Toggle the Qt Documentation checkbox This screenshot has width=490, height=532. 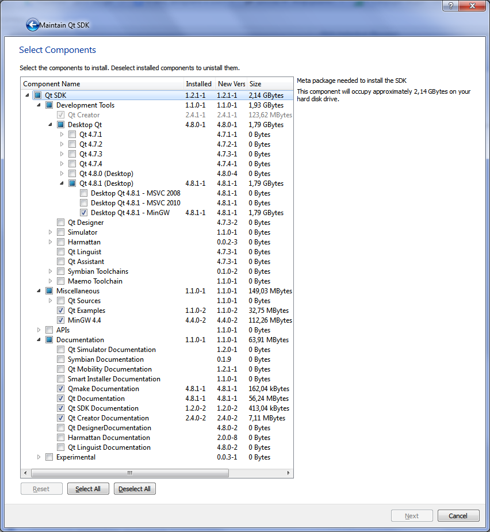click(61, 399)
